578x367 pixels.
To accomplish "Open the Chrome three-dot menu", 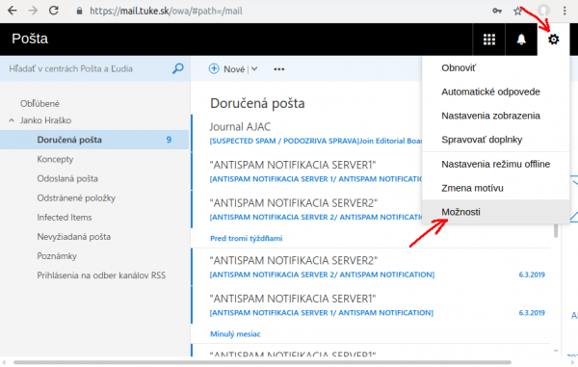I will (x=565, y=11).
